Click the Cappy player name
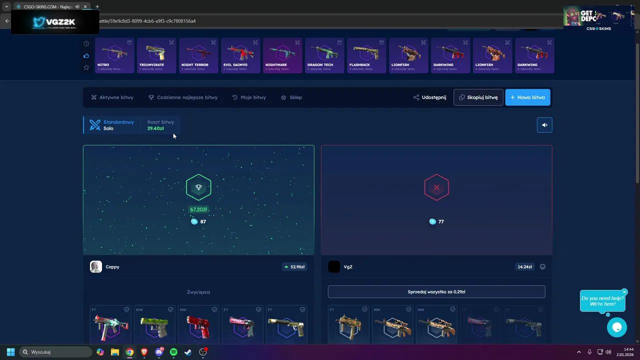 click(x=112, y=267)
